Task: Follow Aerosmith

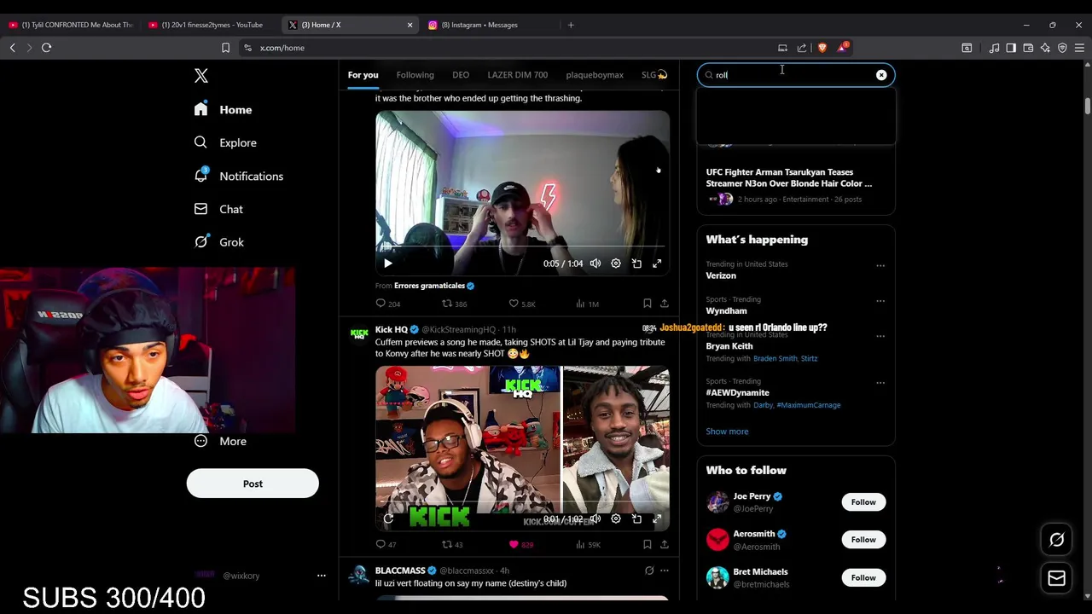Action: pos(863,540)
